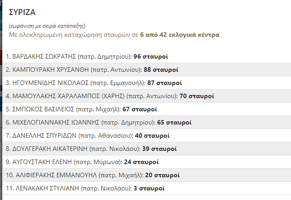Select candidate ΔΟΥΛΓΕΡΑΚΗ ΑΙΚΑΤΕΡΙΝΗ row
Image resolution: width=291 pixels, height=200 pixels.
pyautogui.click(x=146, y=149)
